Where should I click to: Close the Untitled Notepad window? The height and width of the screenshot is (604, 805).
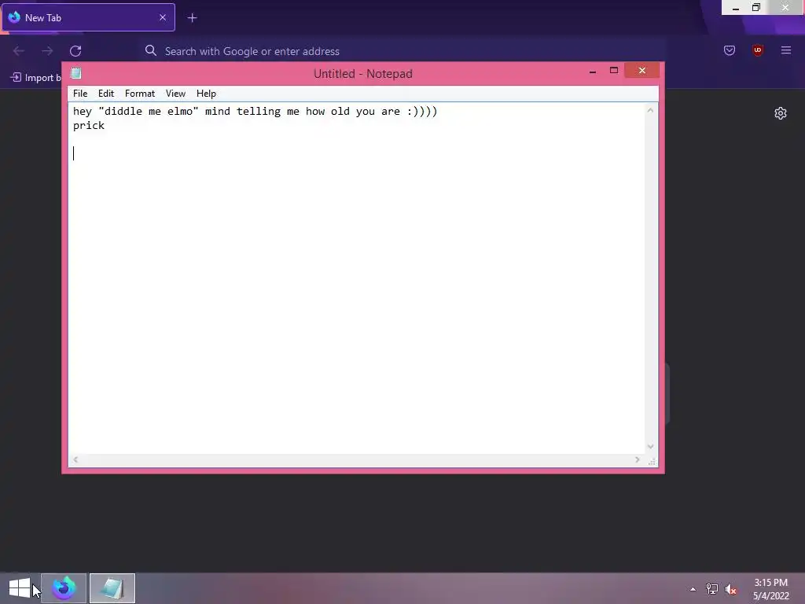[641, 70]
